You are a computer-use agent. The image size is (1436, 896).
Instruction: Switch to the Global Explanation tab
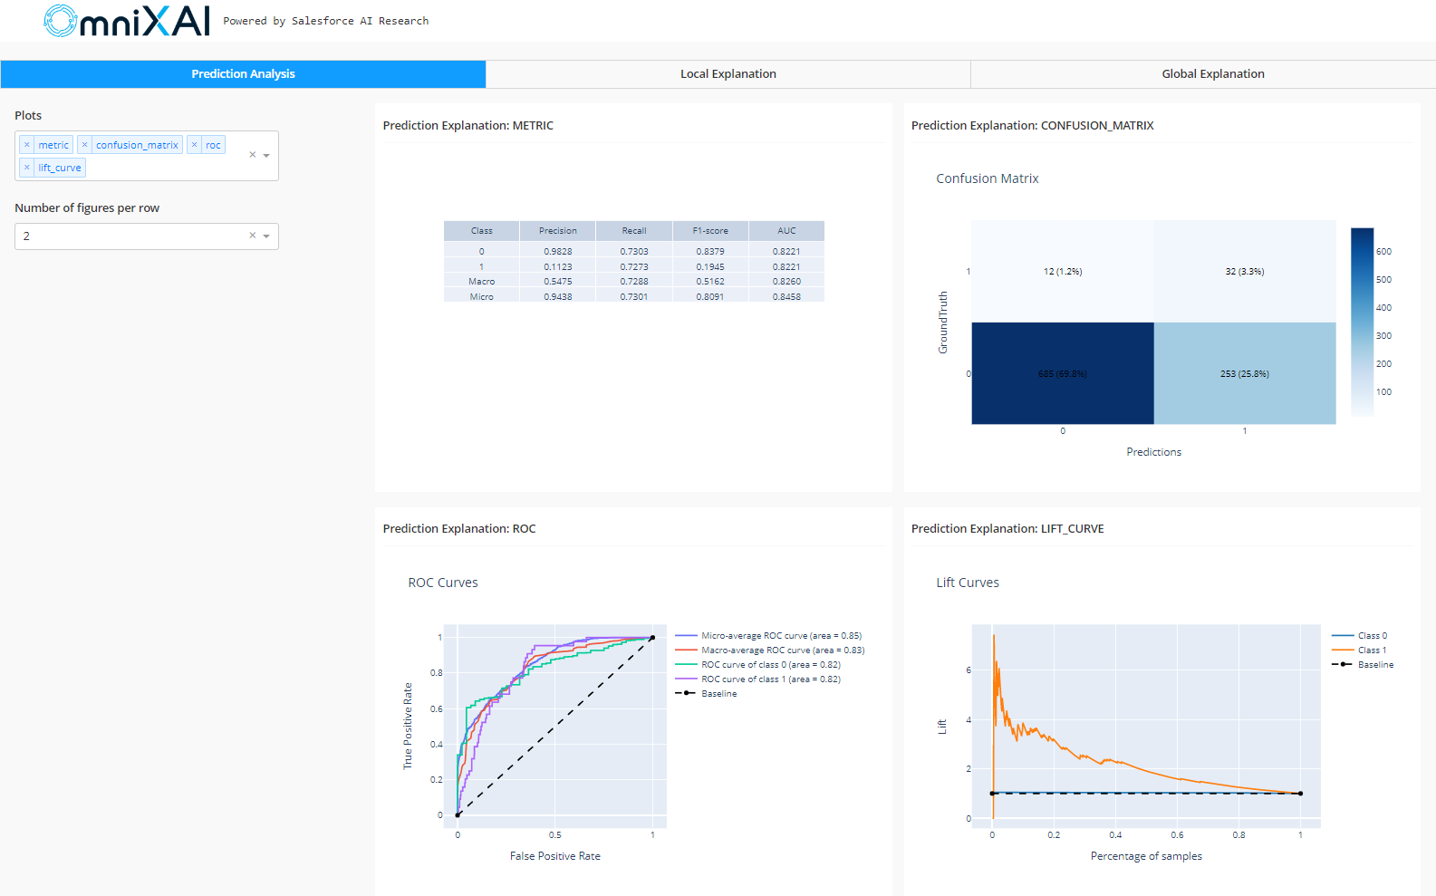(x=1213, y=74)
